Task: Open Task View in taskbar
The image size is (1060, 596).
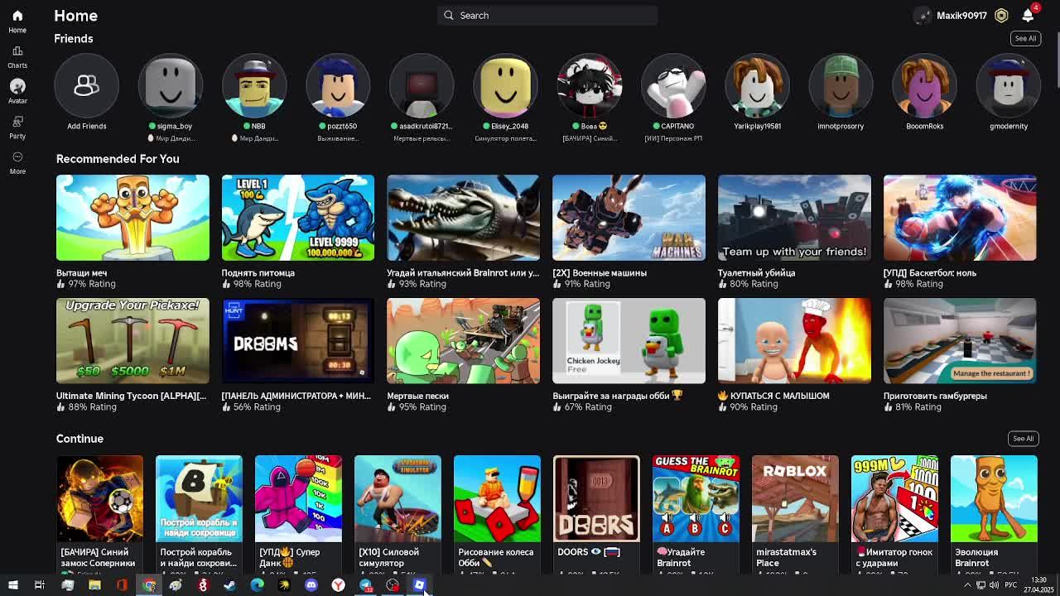Action: (39, 585)
